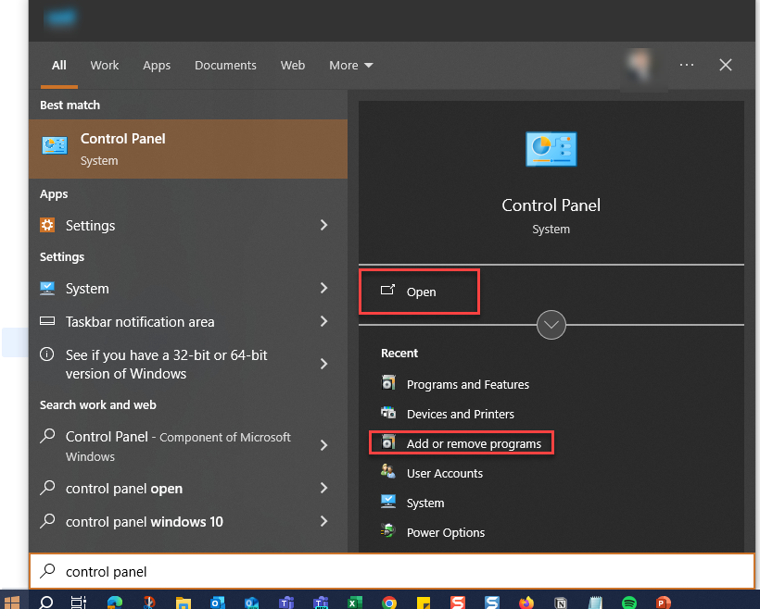The image size is (760, 609).
Task: Switch to the Work tab
Action: point(104,65)
